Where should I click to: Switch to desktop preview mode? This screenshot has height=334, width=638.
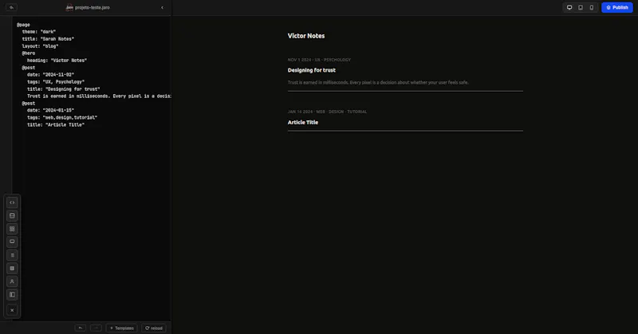pos(569,7)
